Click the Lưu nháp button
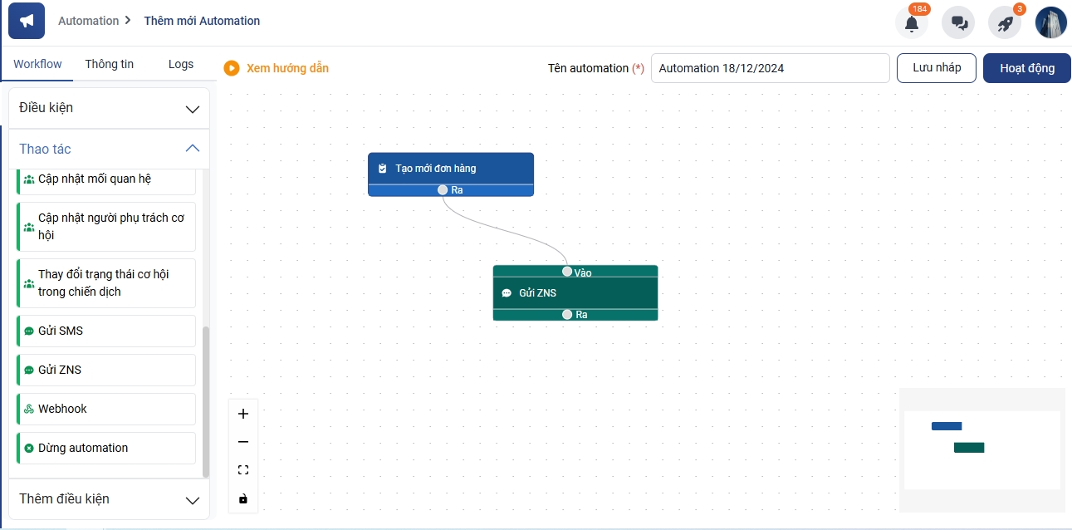This screenshot has width=1072, height=530. (x=936, y=68)
